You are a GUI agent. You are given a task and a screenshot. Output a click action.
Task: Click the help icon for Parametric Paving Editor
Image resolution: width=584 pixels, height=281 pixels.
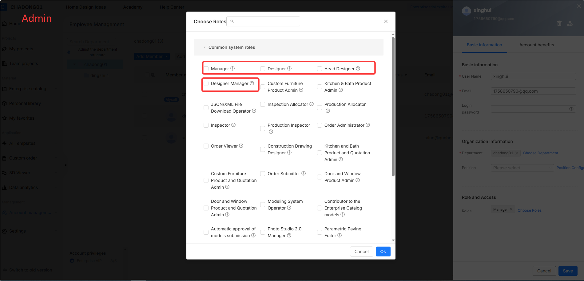tap(340, 235)
